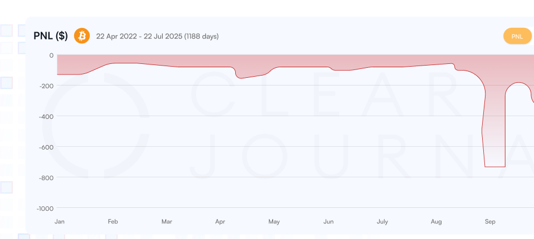Image resolution: width=534 pixels, height=239 pixels.
Task: Select the Sep label on x-axis
Action: (x=490, y=222)
